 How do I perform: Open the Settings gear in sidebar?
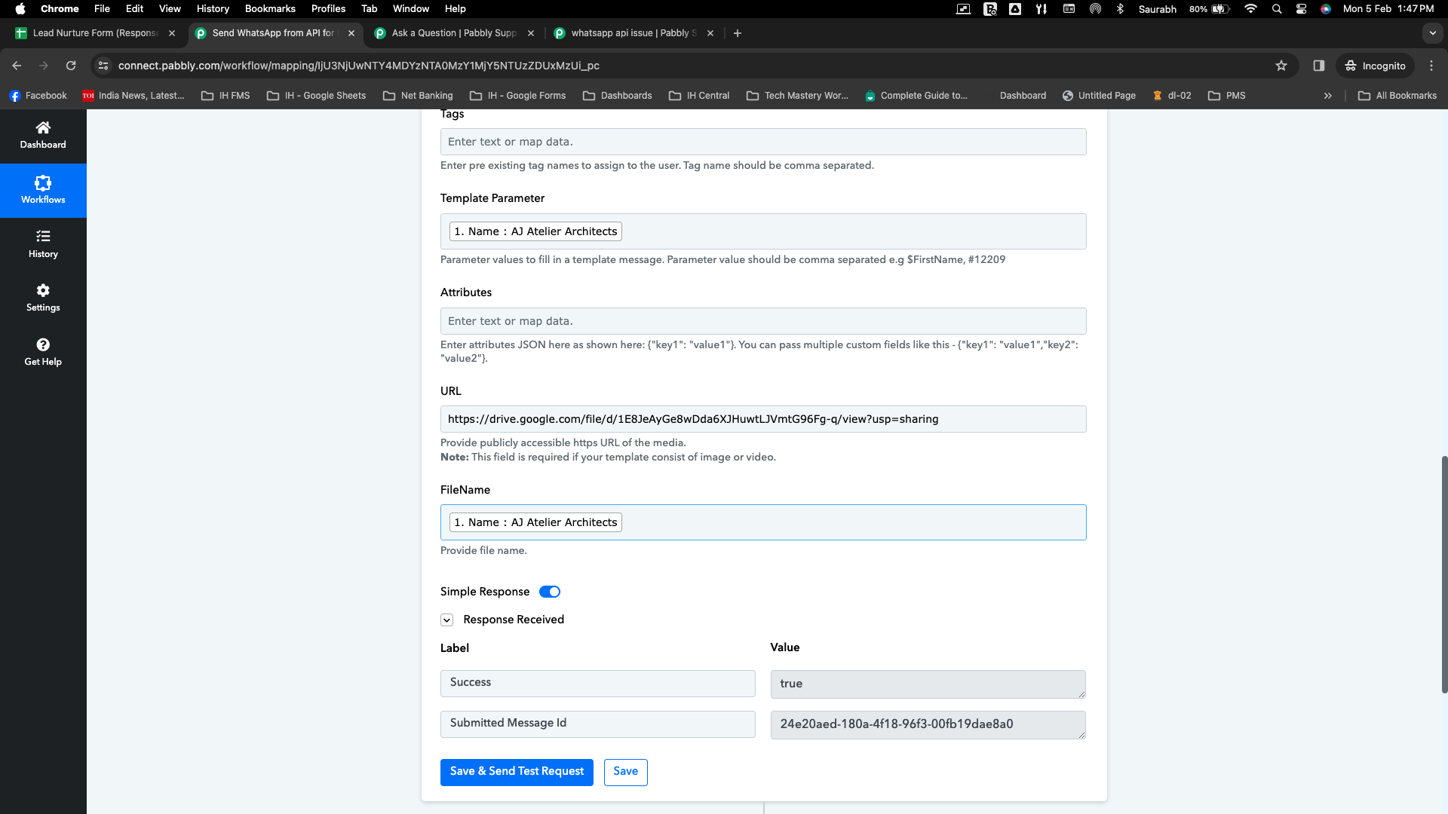pos(43,298)
